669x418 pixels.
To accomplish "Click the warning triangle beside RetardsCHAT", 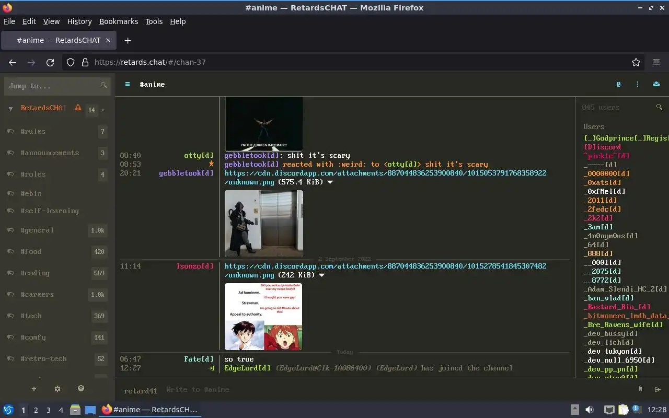I will tap(78, 108).
